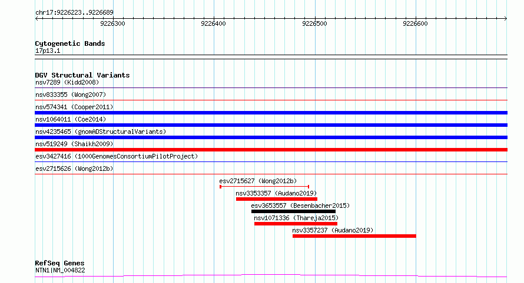
Task: Open esv3427416 (1000GenomesConsortiumPilotProject) label
Action: pos(117,156)
